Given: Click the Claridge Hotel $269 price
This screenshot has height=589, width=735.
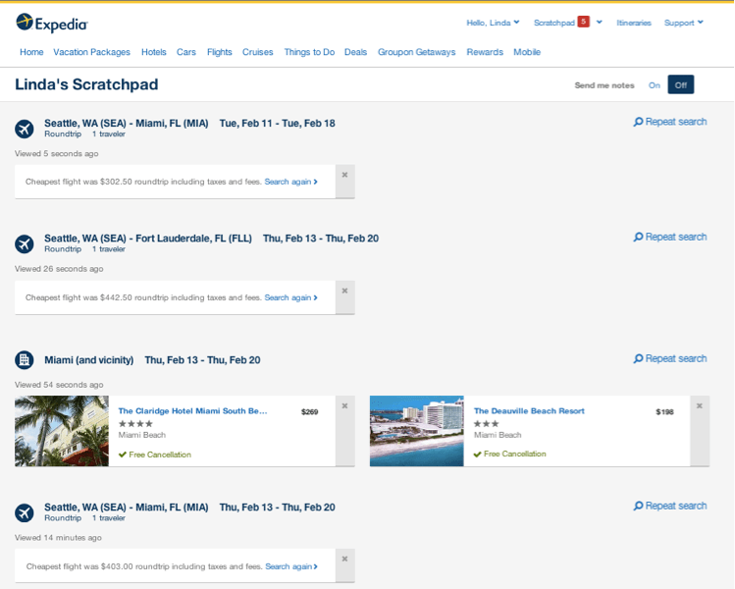Looking at the screenshot, I should (309, 411).
